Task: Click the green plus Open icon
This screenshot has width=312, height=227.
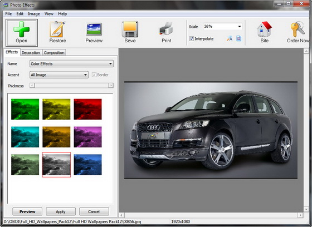Action: [22, 29]
